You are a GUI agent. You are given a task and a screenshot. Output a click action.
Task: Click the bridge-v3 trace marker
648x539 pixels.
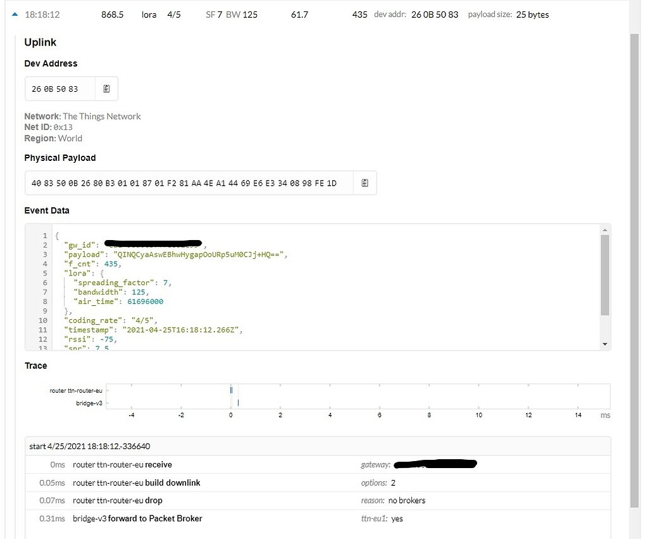click(x=238, y=402)
